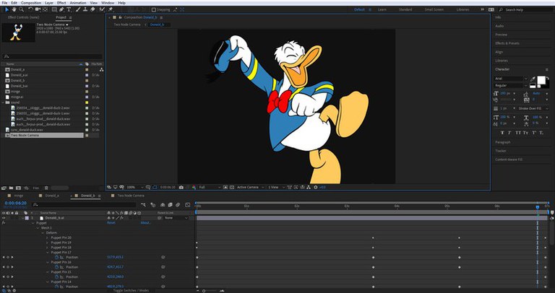Open the Full resolution dropdown
555x293 pixels.
click(x=210, y=187)
